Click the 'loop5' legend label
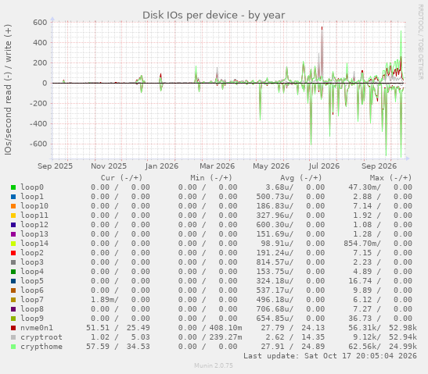 pos(32,281)
